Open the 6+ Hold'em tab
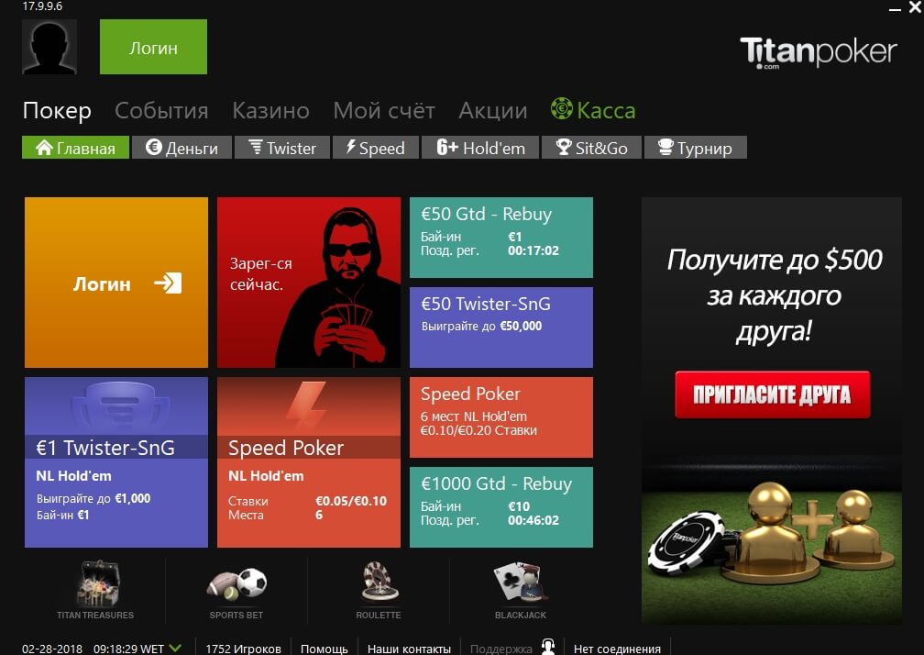This screenshot has width=924, height=655. point(480,148)
